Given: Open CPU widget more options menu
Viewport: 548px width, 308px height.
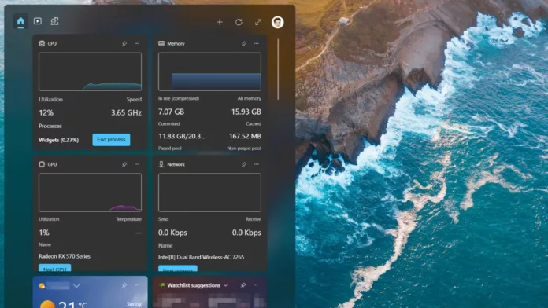Looking at the screenshot, I should pyautogui.click(x=137, y=43).
